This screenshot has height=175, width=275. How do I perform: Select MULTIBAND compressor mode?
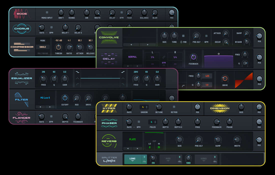pos(42,53)
